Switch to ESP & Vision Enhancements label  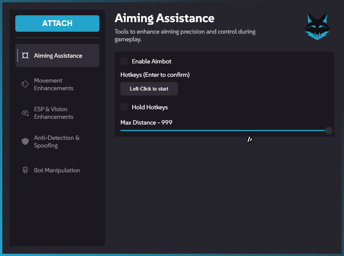coord(54,113)
